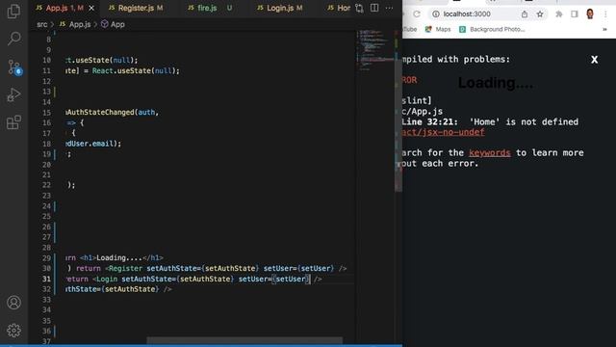Click the site information icon in address bar
Viewport: 616px width, 347px height.
pyautogui.click(x=436, y=14)
